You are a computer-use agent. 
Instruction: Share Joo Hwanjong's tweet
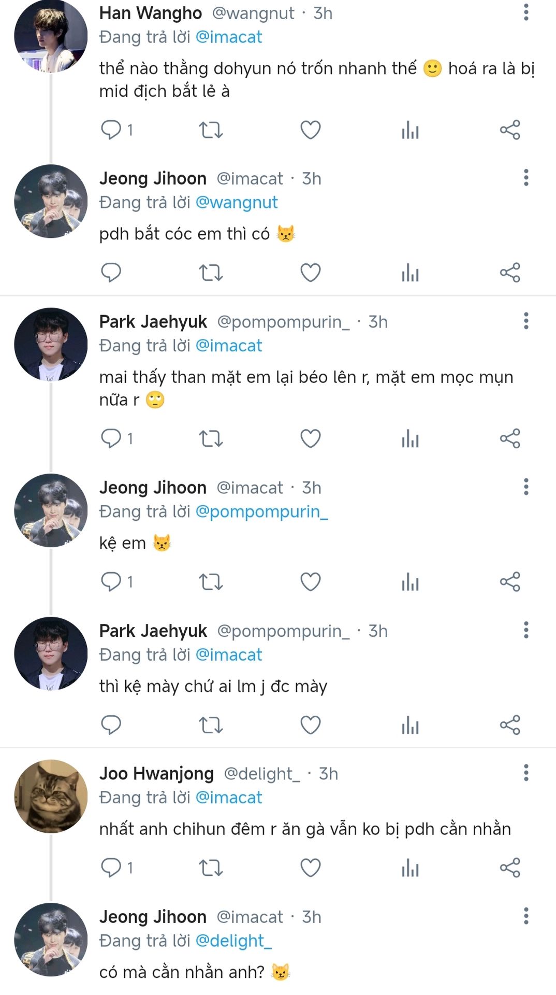click(510, 868)
